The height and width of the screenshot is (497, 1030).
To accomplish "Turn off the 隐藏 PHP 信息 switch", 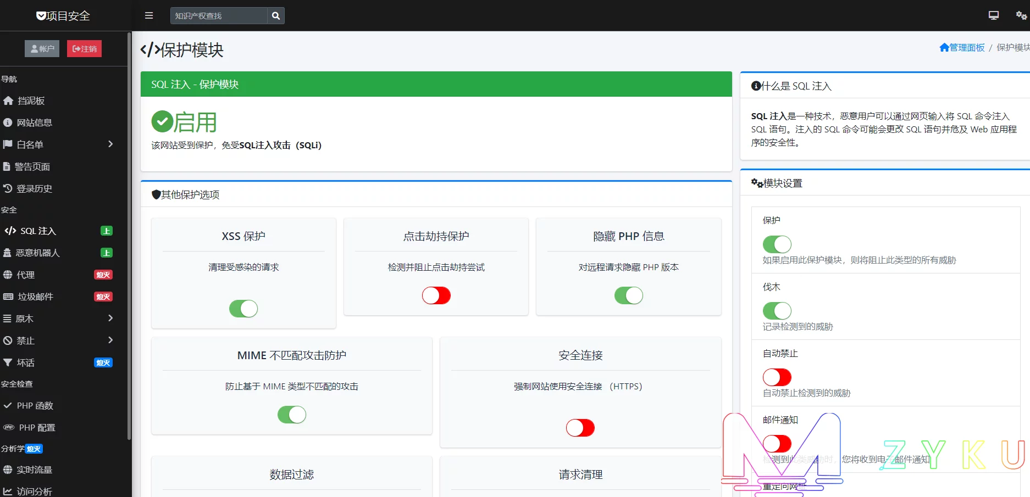I will [628, 295].
